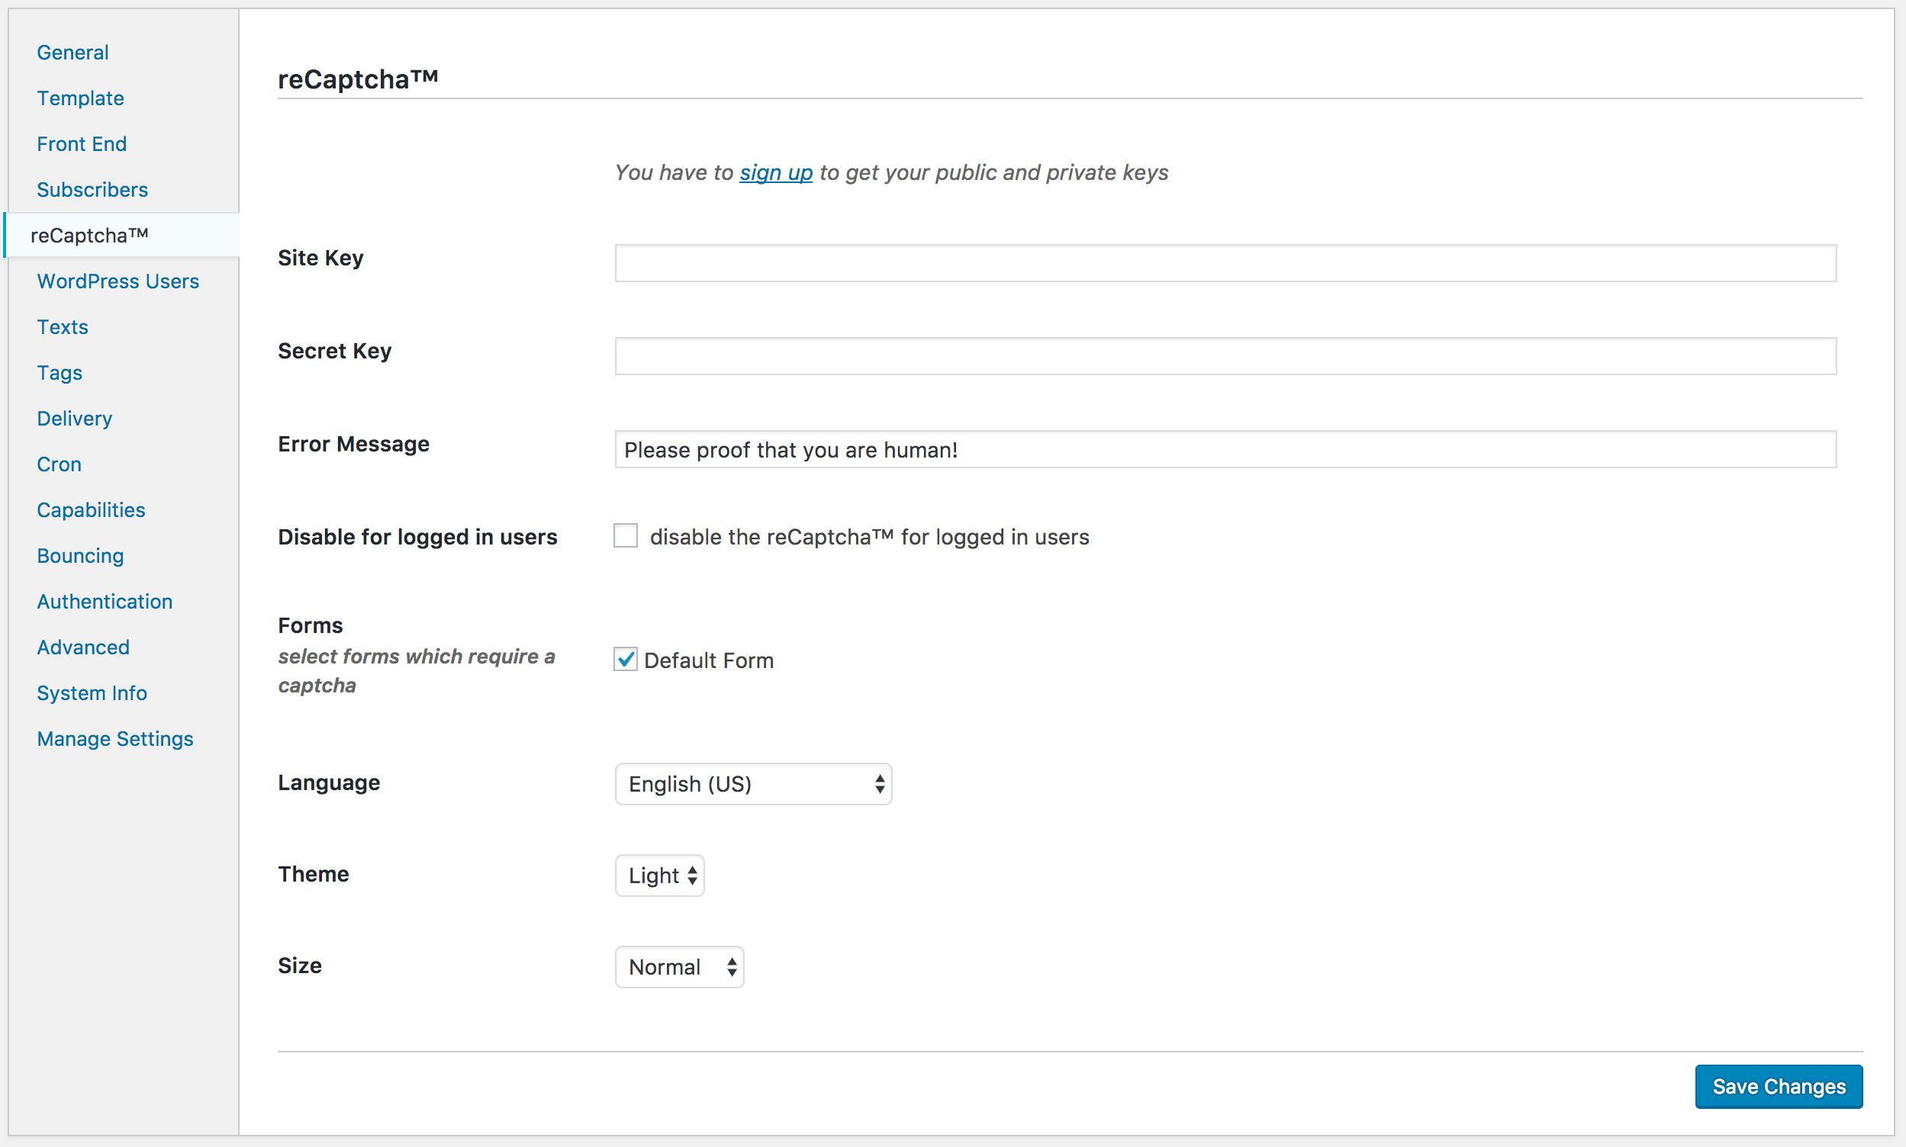Viewport: 1906px width, 1147px height.
Task: Follow the sign up link
Action: pyautogui.click(x=775, y=172)
